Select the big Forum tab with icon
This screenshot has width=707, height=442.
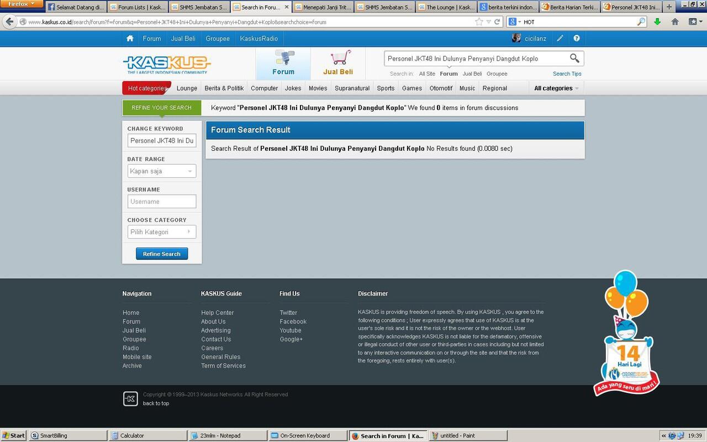[x=283, y=64]
